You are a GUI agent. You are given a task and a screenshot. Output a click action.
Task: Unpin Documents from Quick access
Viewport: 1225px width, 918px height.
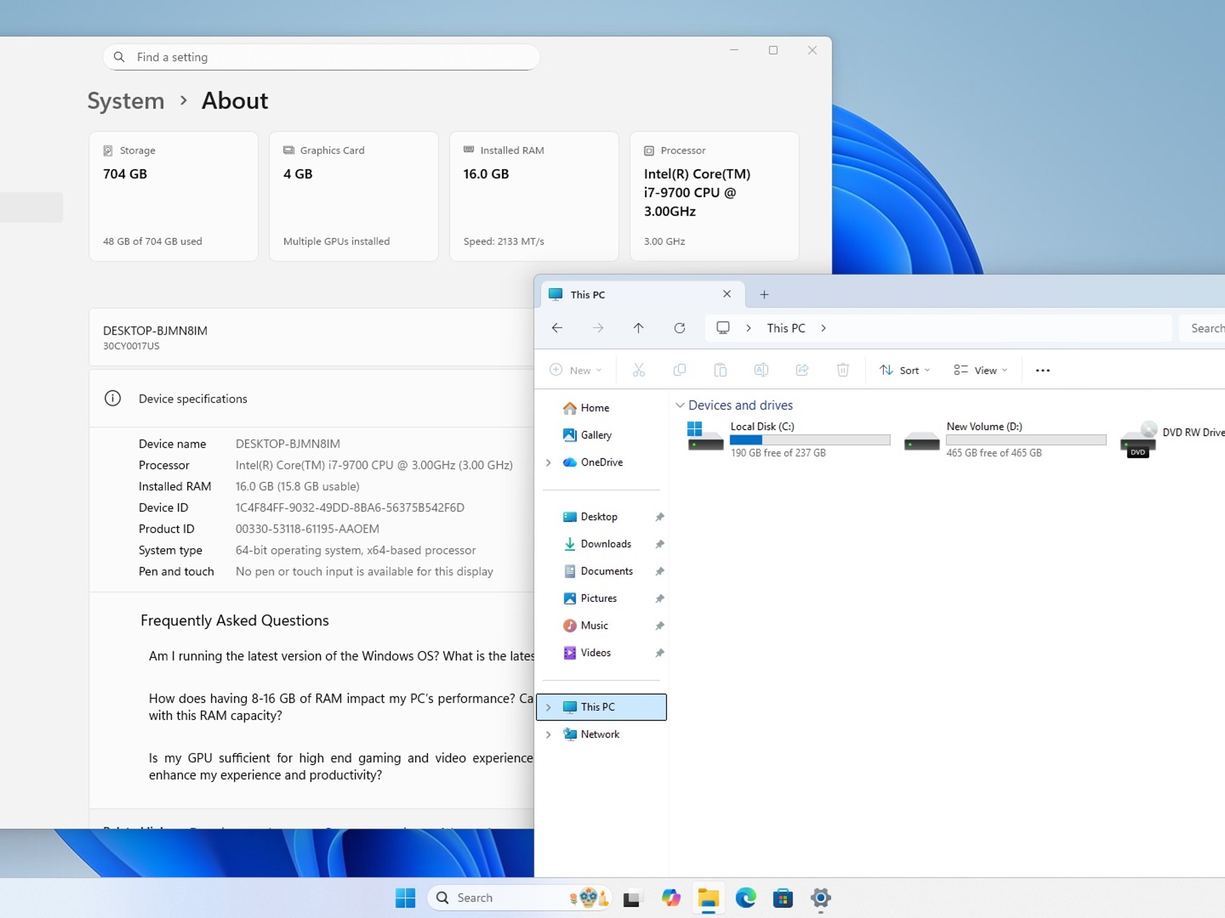[659, 571]
